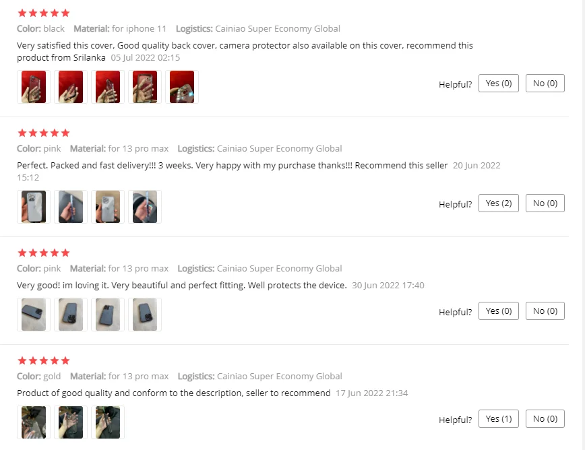Image resolution: width=585 pixels, height=450 pixels.
Task: Open fourth photo in the 20 Jun 2022 review
Action: (145, 207)
